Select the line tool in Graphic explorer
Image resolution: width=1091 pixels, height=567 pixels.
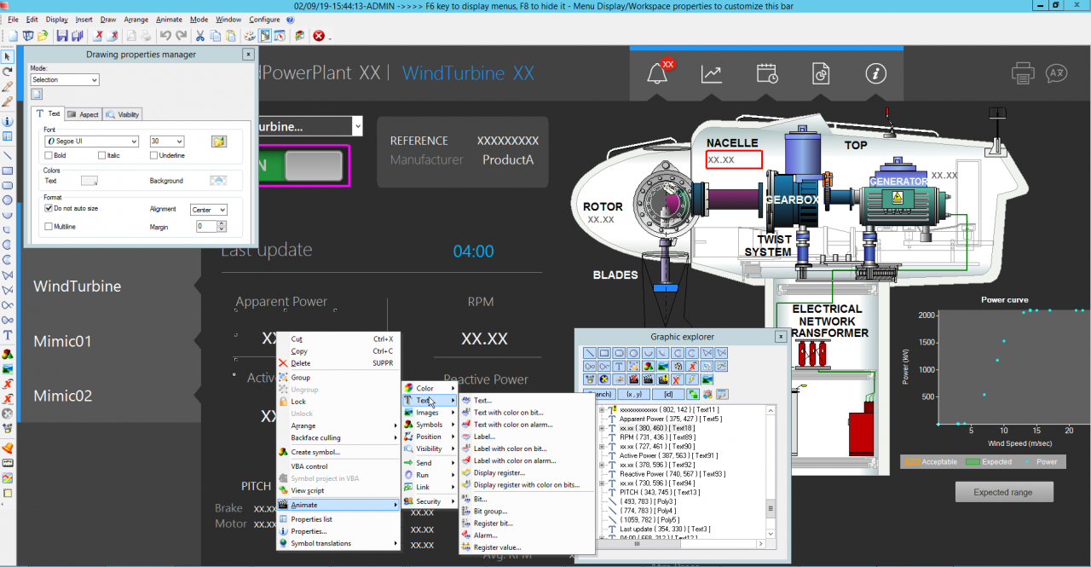click(589, 353)
